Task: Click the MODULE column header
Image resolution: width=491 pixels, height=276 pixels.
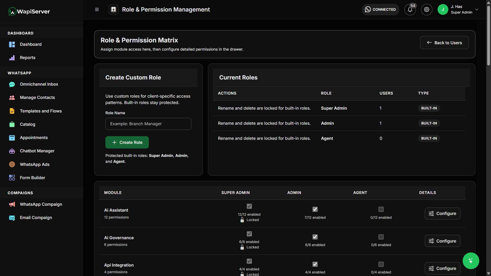Action: [x=113, y=193]
